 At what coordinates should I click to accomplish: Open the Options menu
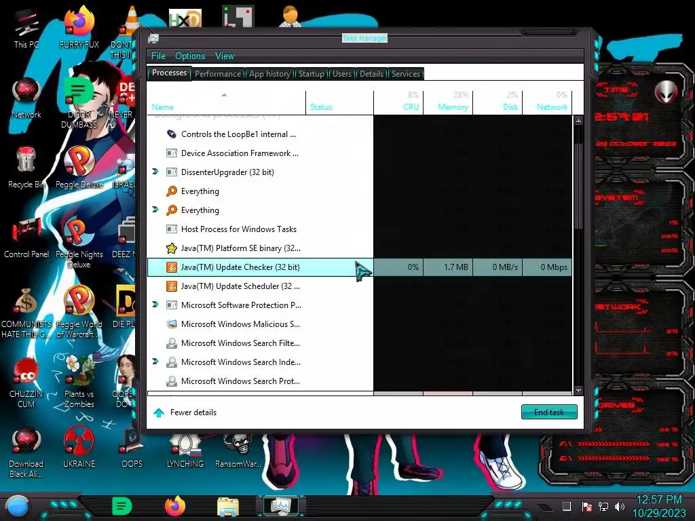coord(190,56)
